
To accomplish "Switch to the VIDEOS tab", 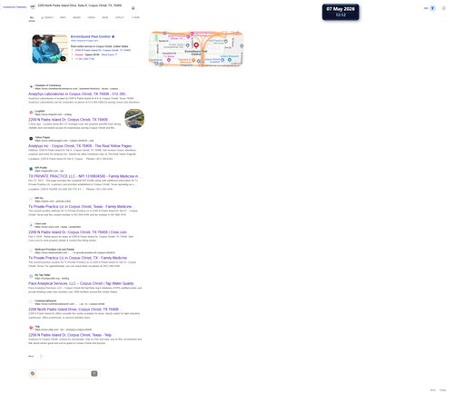I will 92,17.
